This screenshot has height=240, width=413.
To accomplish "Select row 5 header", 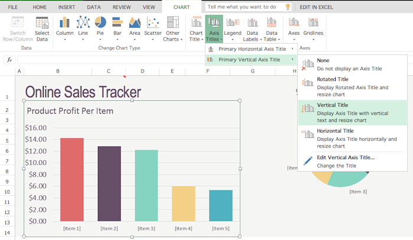I will 7,140.
